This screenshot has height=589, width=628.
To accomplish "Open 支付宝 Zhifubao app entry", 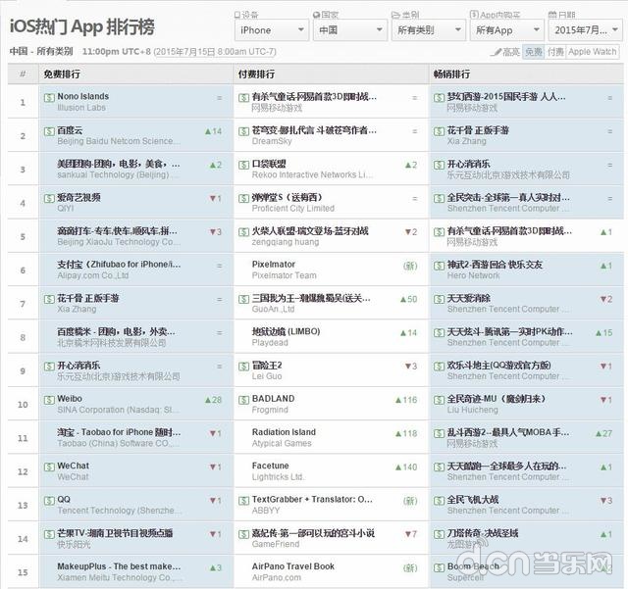I will click(119, 265).
